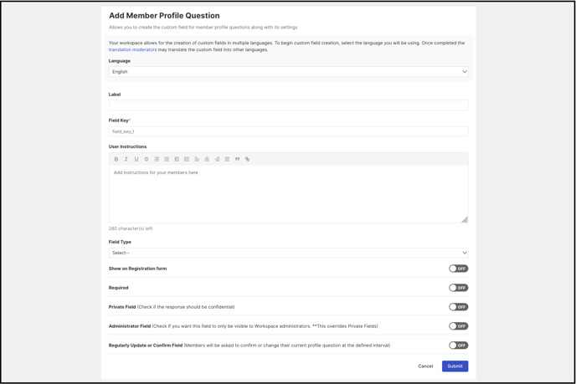
Task: Click the Cancel button
Action: pos(425,366)
